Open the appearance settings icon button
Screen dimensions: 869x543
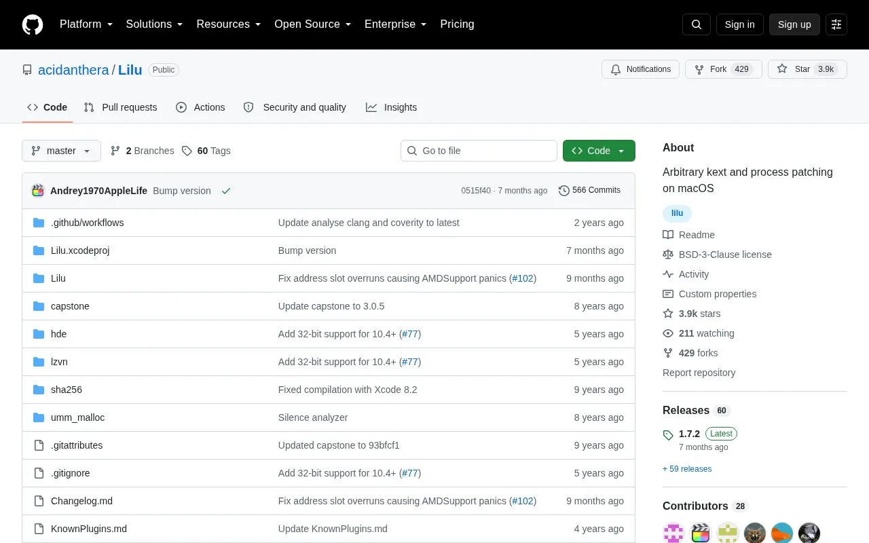836,24
